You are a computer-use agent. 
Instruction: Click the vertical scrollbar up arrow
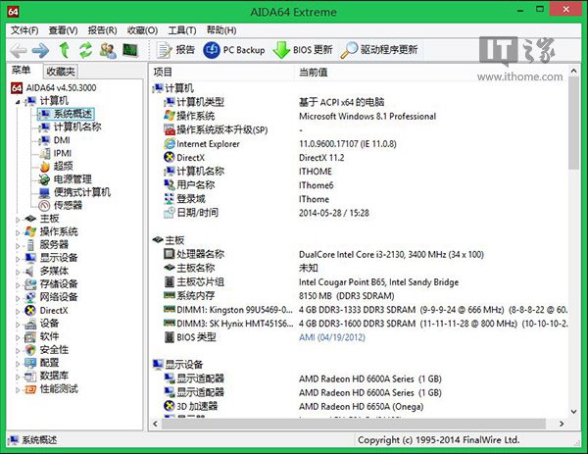pyautogui.click(x=573, y=71)
